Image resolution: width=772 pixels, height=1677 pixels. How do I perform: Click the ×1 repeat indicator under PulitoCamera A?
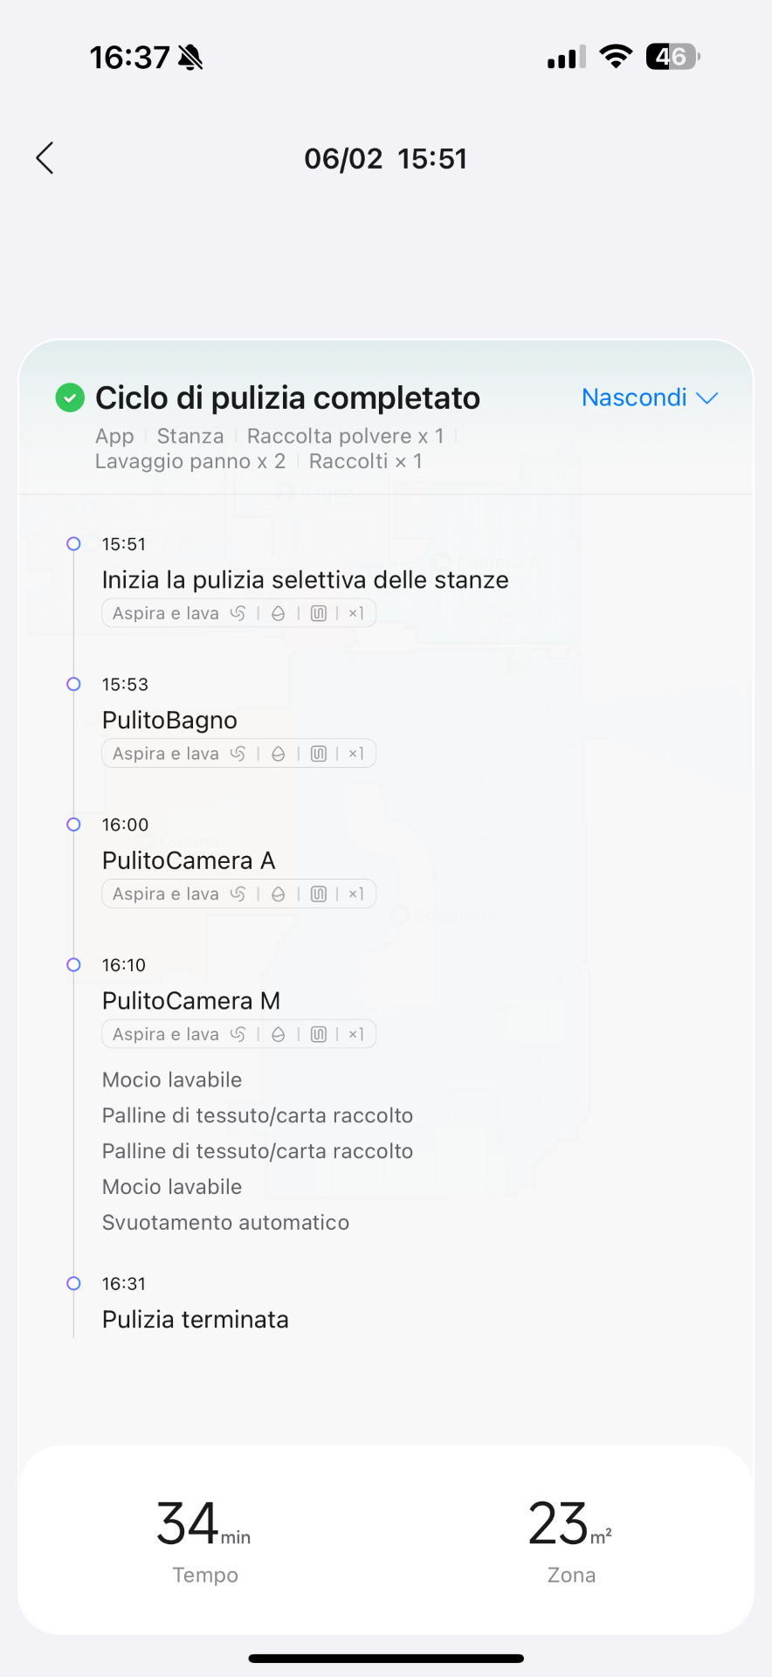tap(355, 894)
